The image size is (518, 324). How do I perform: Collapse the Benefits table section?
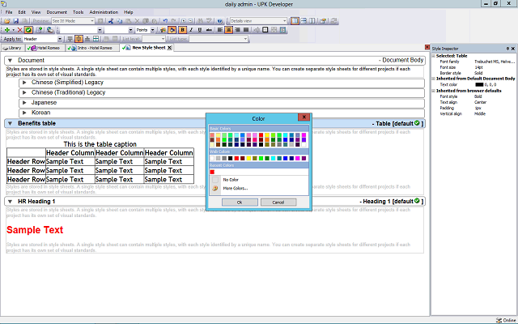(x=10, y=123)
